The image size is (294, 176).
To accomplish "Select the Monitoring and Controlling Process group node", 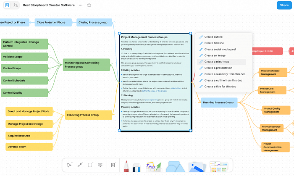I will (87, 65).
